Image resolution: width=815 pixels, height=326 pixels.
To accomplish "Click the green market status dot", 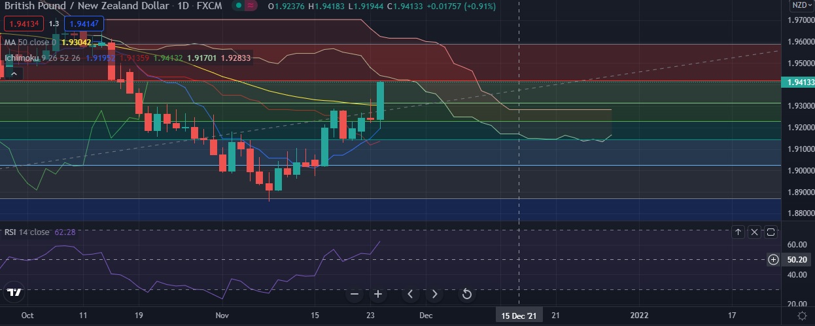I will (238, 6).
